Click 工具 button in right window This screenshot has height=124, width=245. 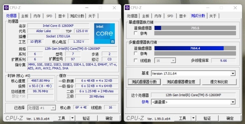[183, 118]
